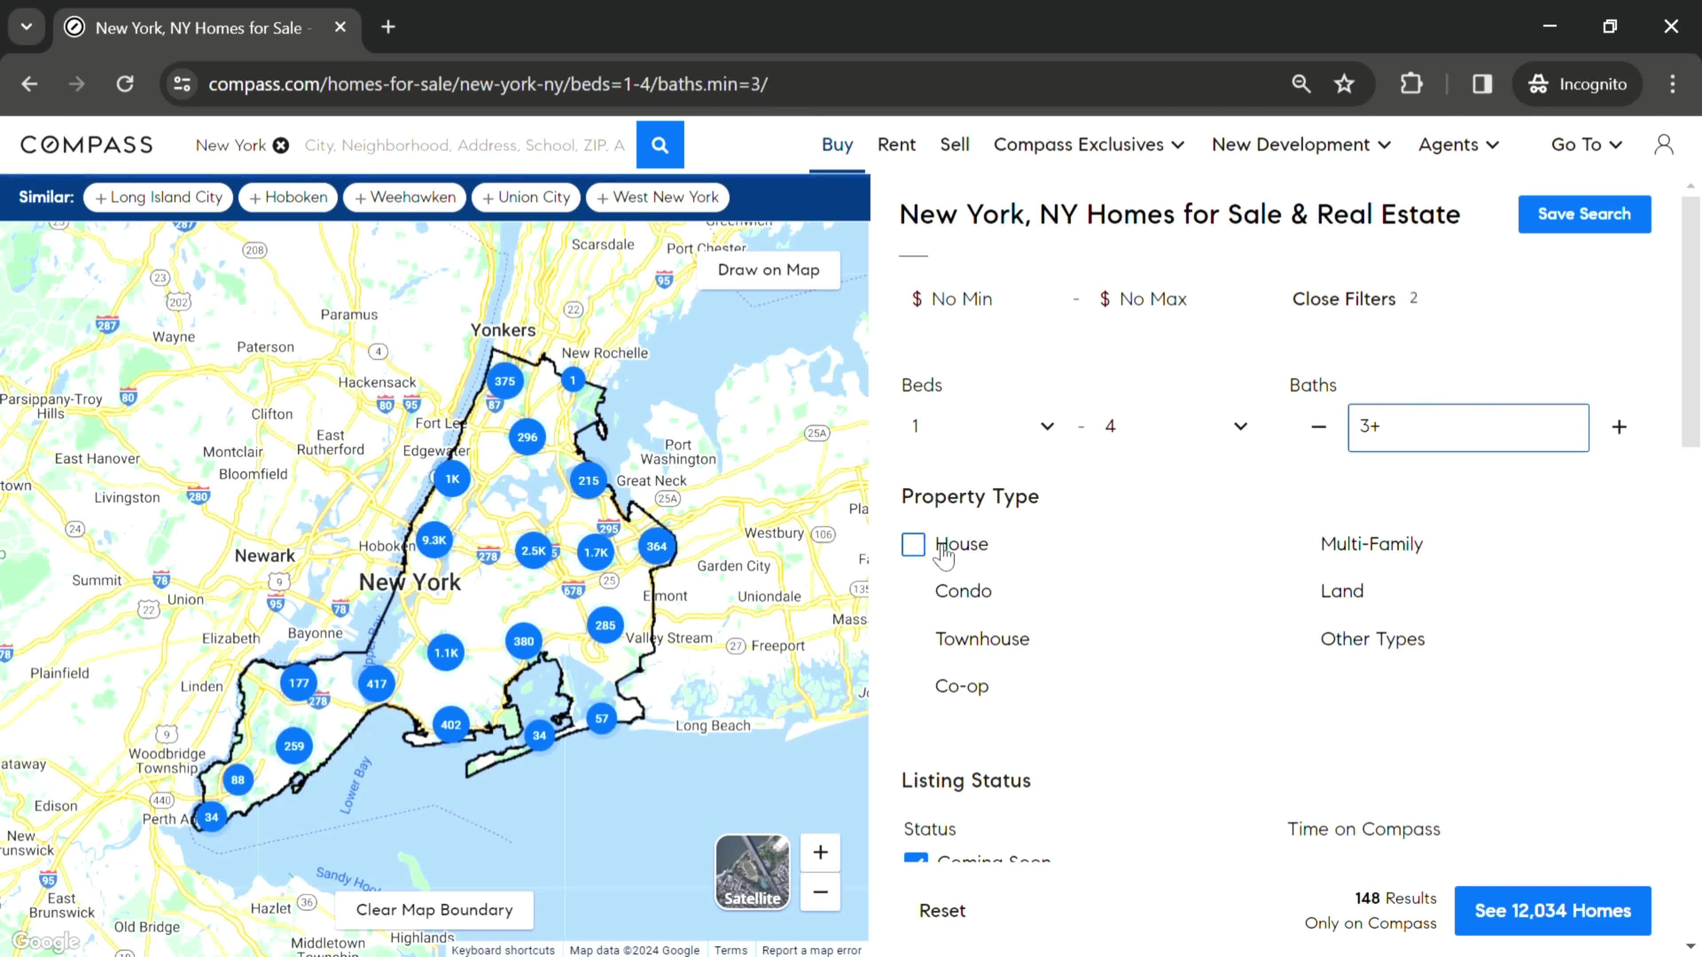The image size is (1702, 957).
Task: Click the 285 map cluster marker
Action: coord(605,626)
